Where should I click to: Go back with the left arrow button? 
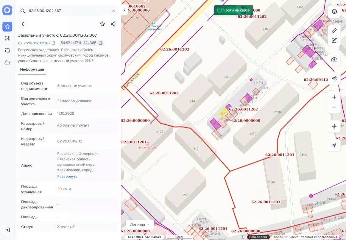pyautogui.click(x=23, y=24)
